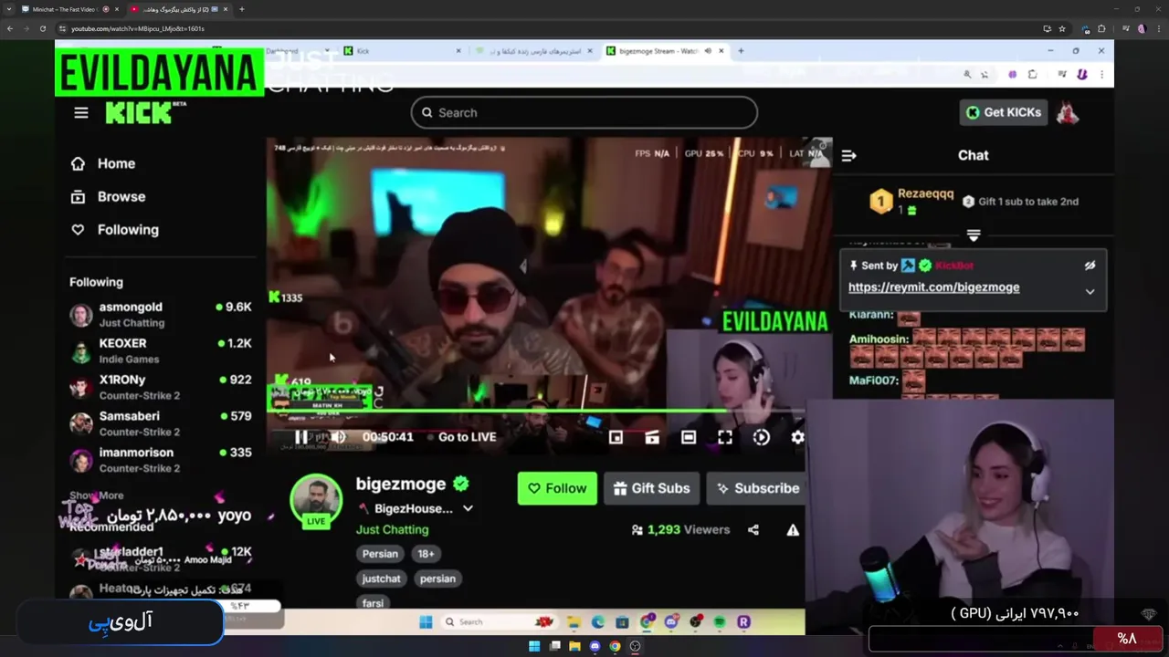Open the Just Chatting category link
The image size is (1169, 657).
coord(392,529)
